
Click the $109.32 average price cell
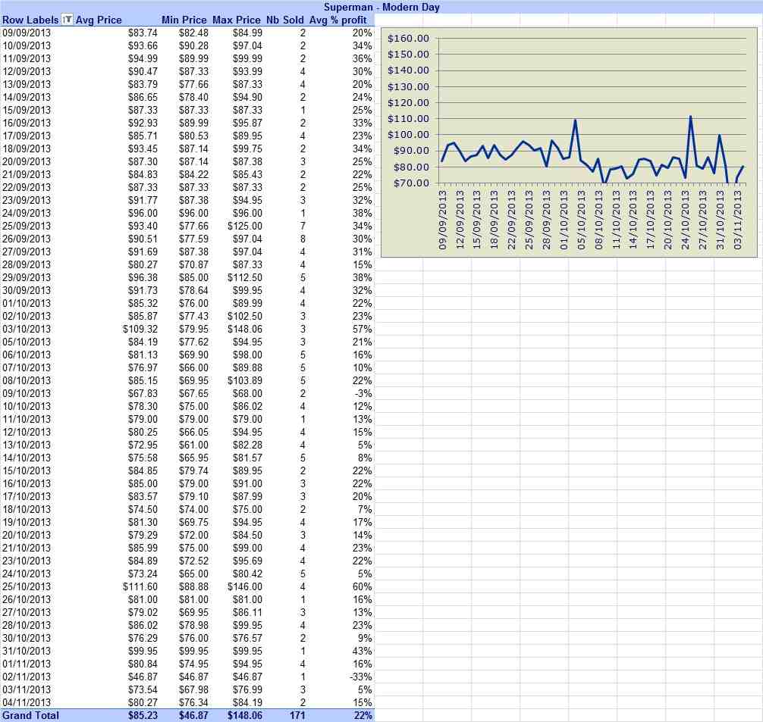140,329
